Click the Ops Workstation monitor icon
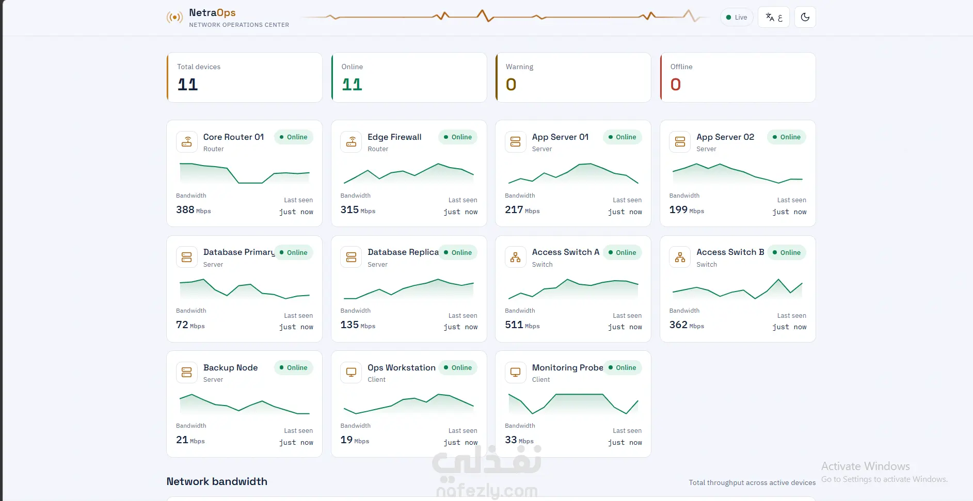 (x=351, y=372)
